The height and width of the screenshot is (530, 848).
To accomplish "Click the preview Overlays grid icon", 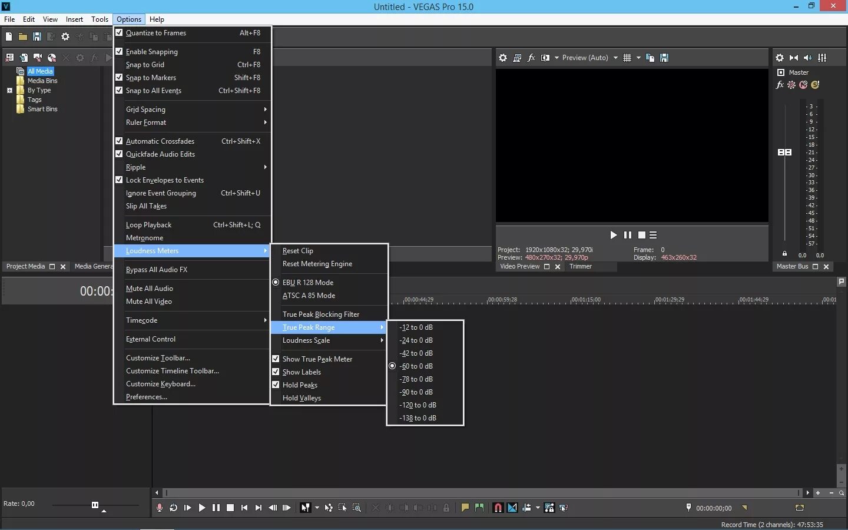I will 627,58.
